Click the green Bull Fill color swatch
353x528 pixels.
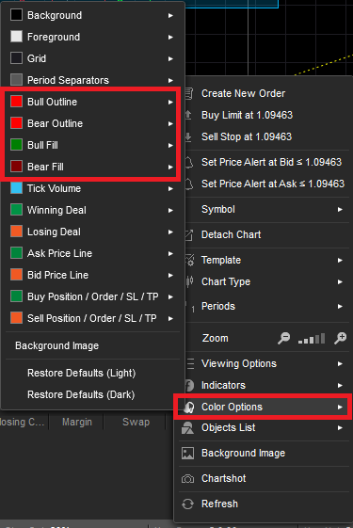17,145
